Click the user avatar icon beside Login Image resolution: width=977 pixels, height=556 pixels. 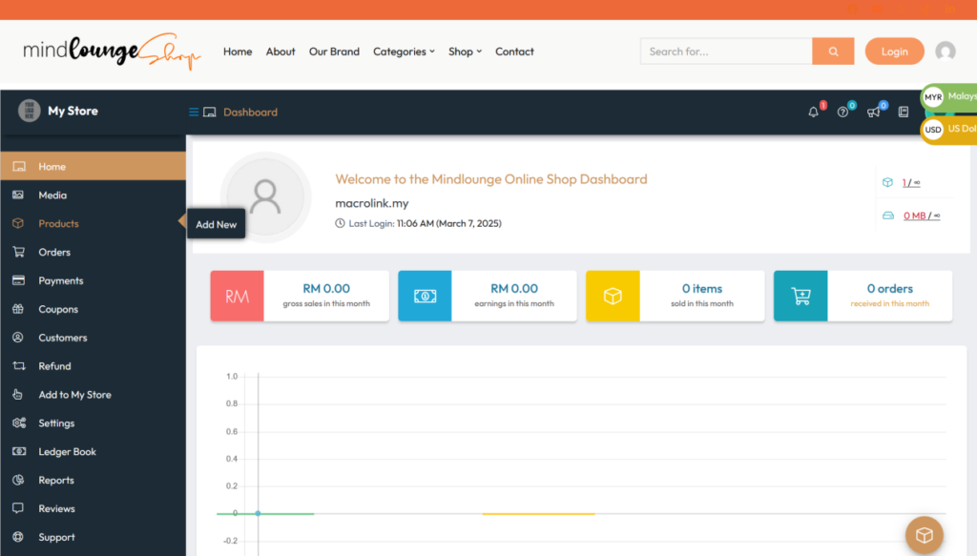pos(945,51)
